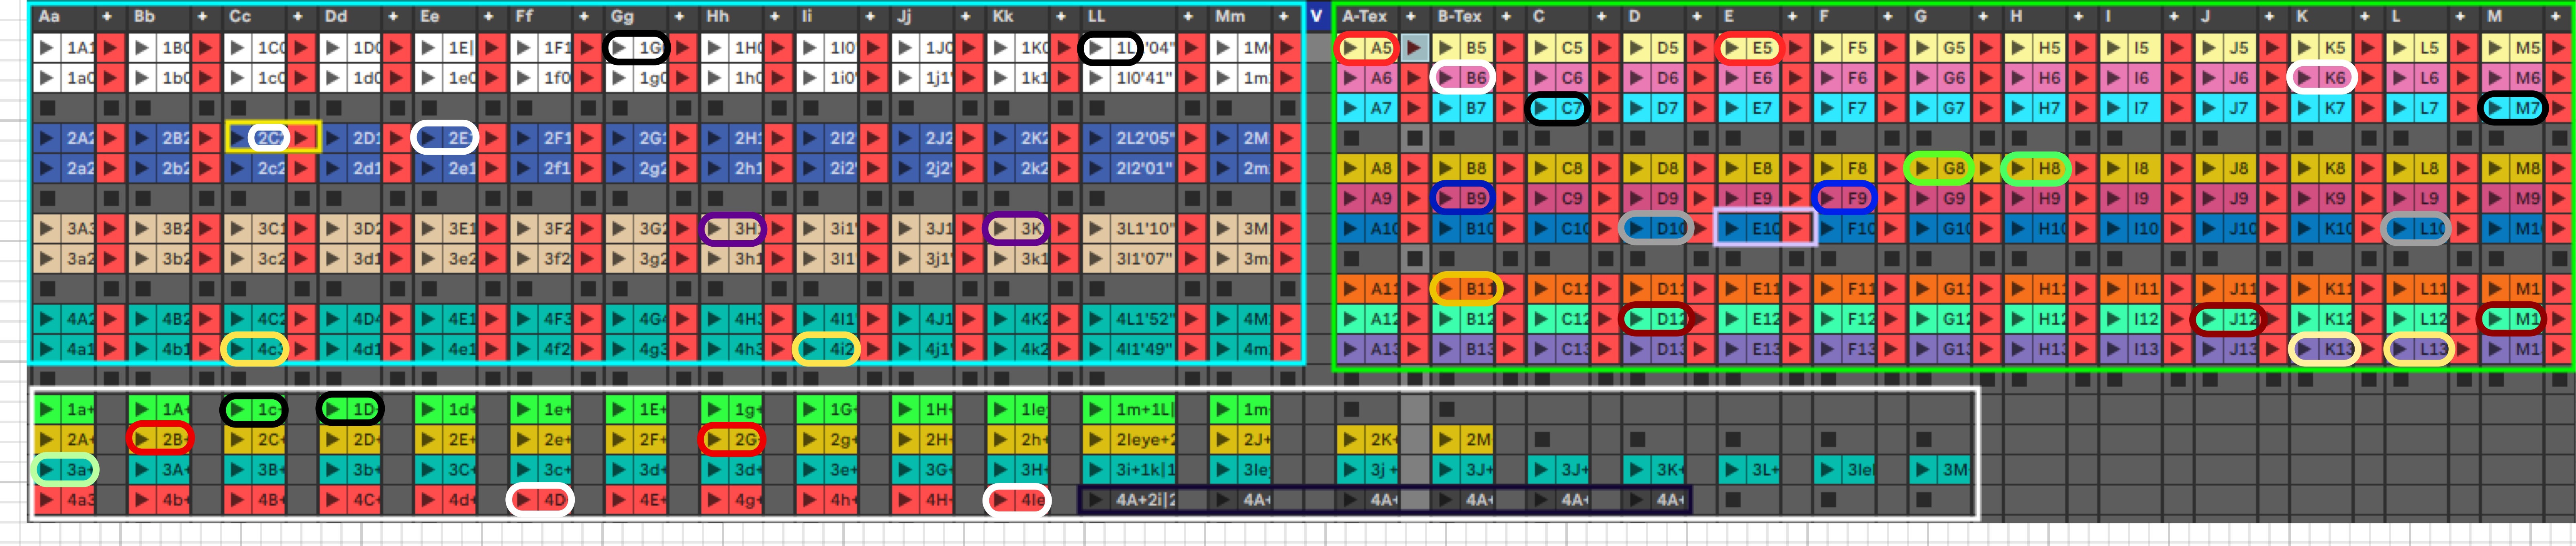Launch the teal 3M clip in bottom panel

[1923, 469]
